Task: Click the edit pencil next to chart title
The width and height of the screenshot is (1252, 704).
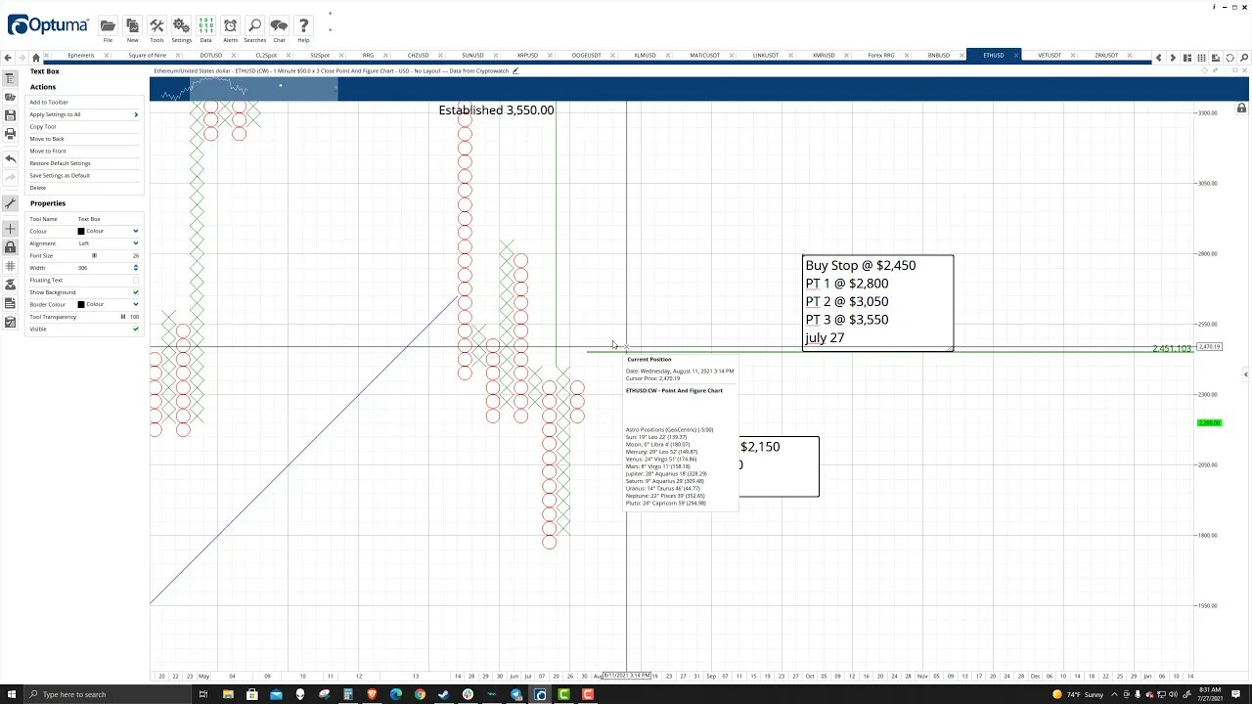Action: point(515,70)
